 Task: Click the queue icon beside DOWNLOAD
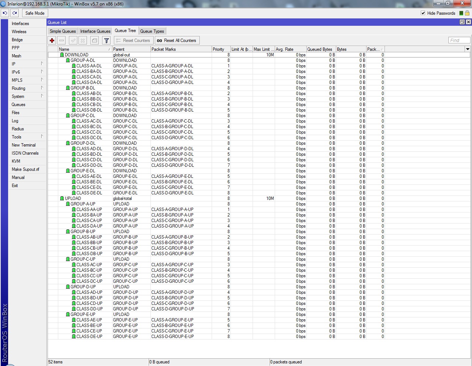pos(62,55)
